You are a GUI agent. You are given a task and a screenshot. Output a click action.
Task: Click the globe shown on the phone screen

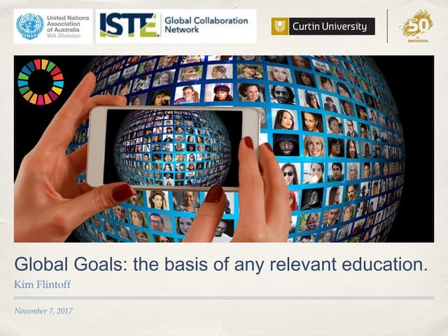pyautogui.click(x=173, y=146)
